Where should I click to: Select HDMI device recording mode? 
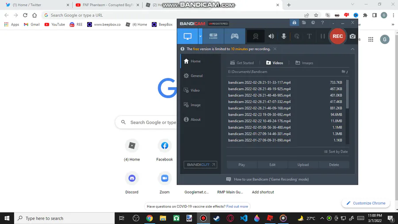point(213,36)
